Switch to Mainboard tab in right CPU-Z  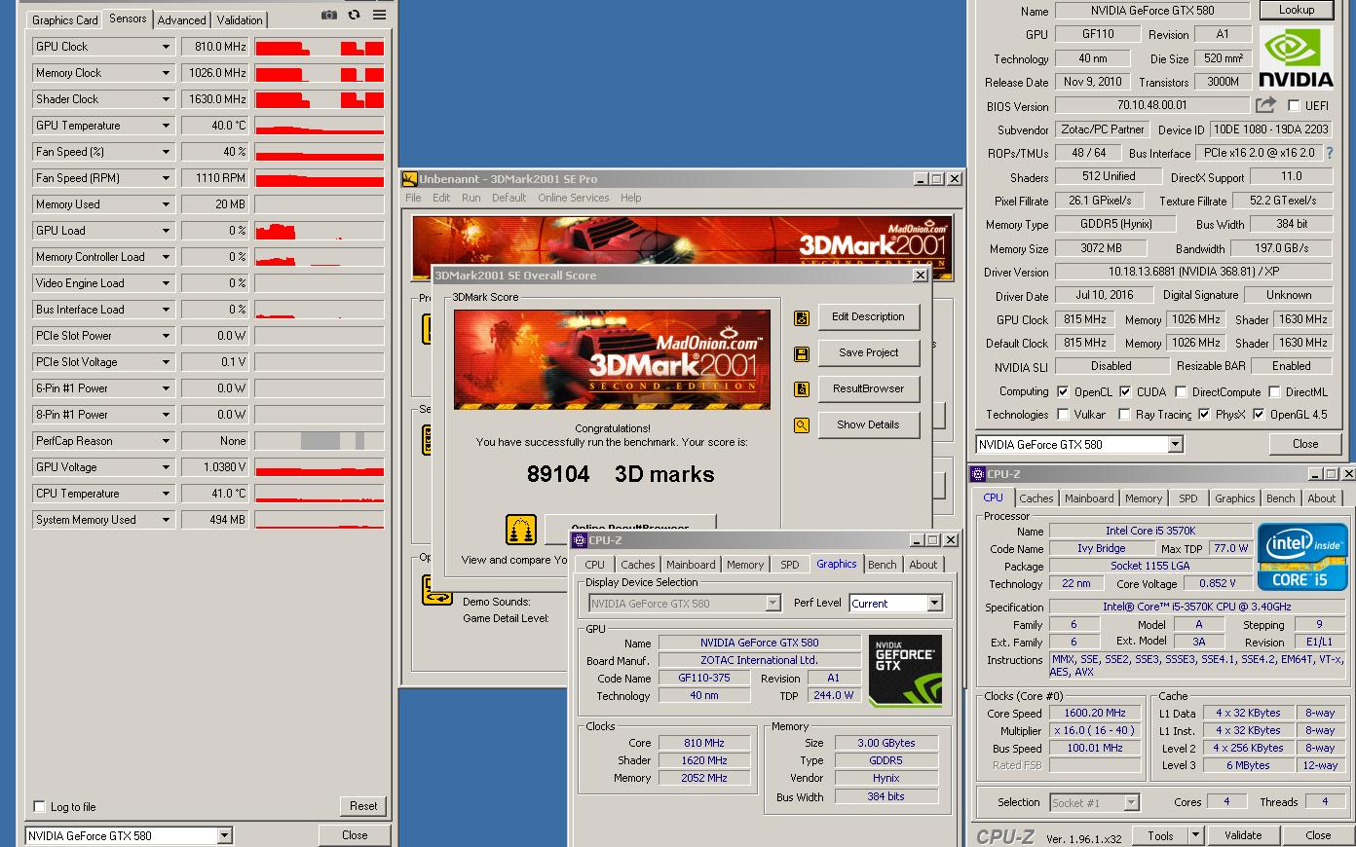tap(1089, 498)
